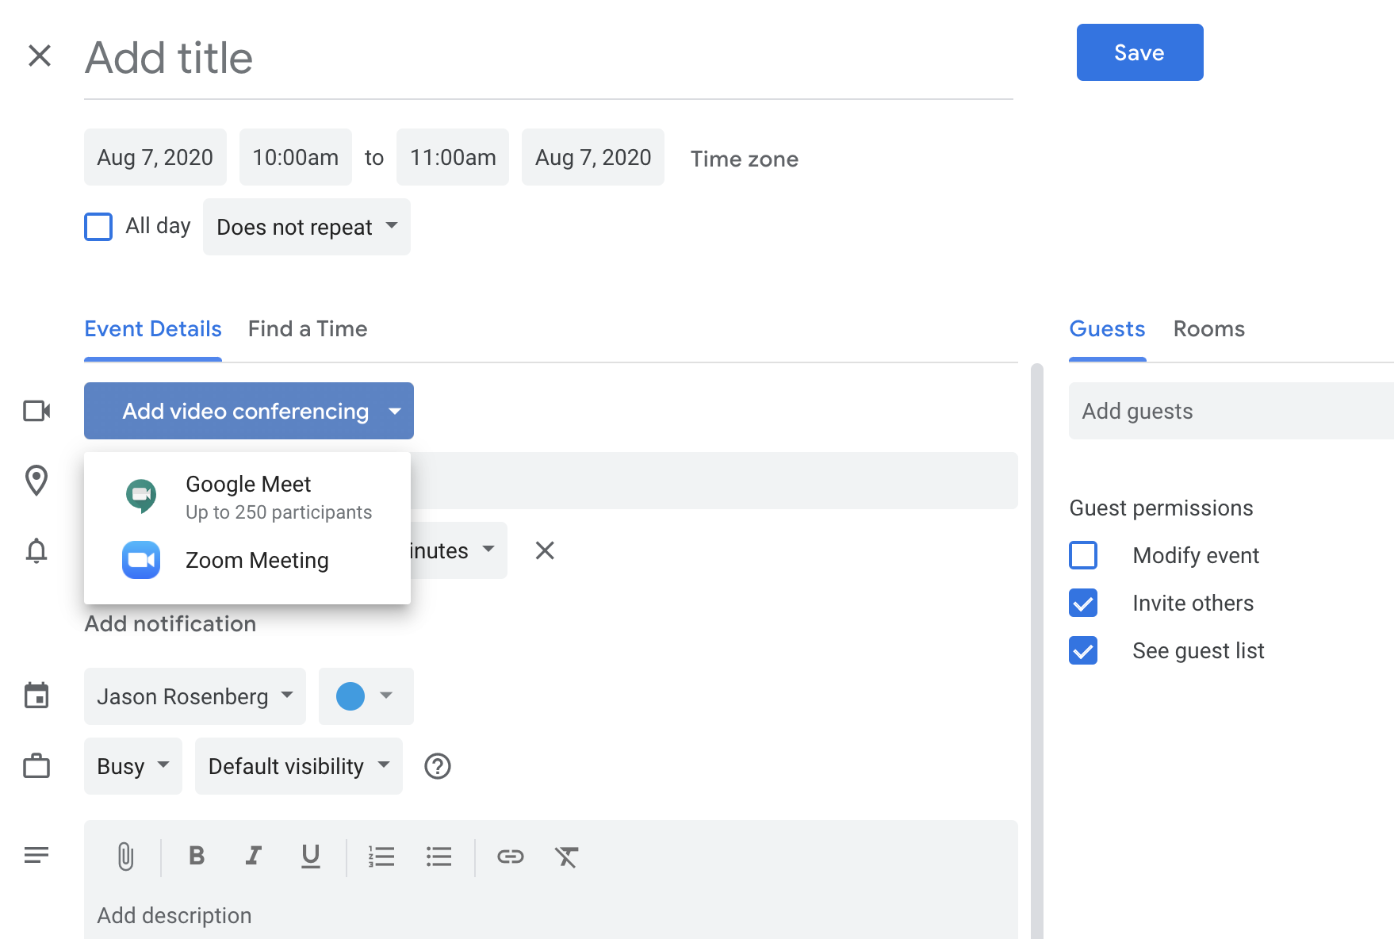Click the briefcase availability icon
Screen dimensions: 1394x939
click(x=36, y=766)
